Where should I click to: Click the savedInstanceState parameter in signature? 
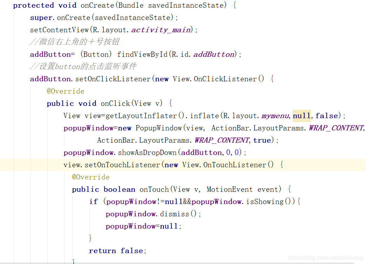pyautogui.click(x=186, y=5)
